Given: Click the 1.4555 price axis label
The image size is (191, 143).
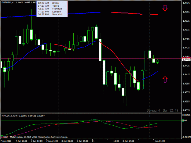Looking at the screenshot, I should pos(186,12).
